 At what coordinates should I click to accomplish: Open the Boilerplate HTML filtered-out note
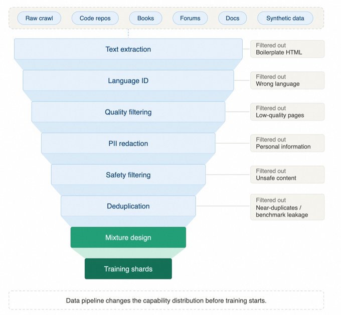point(287,49)
